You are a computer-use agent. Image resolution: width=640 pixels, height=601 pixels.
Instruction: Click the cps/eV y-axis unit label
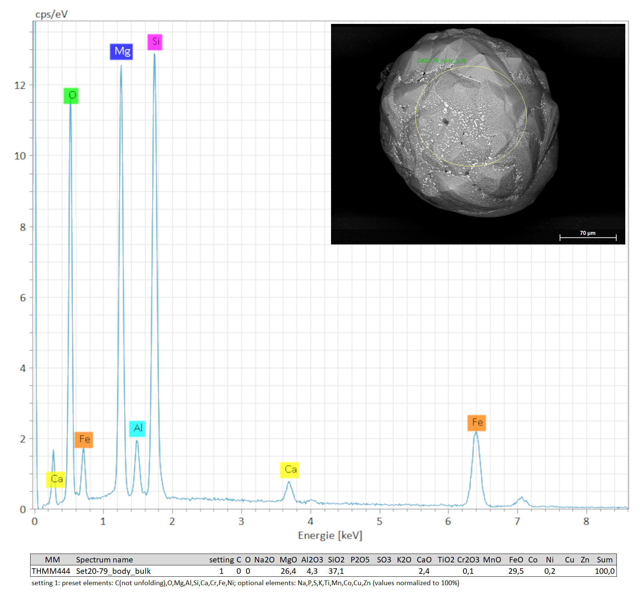(x=51, y=14)
